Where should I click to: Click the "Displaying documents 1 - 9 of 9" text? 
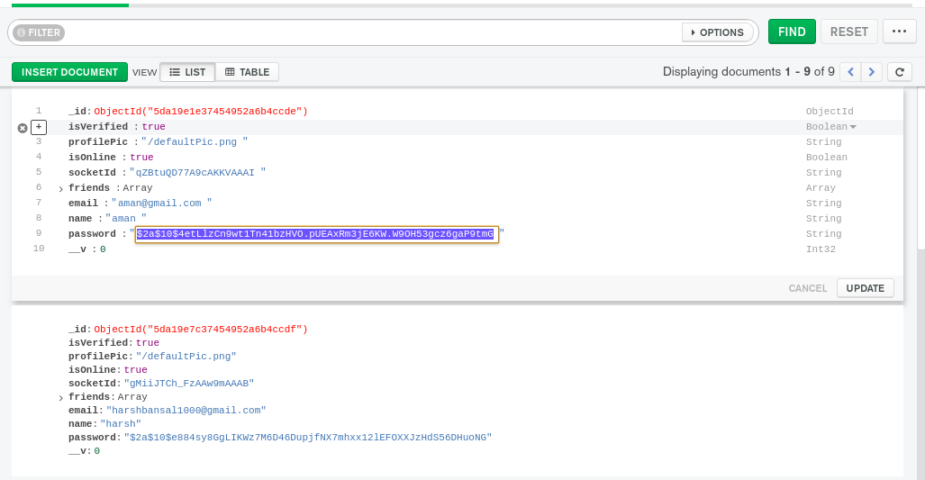[748, 71]
